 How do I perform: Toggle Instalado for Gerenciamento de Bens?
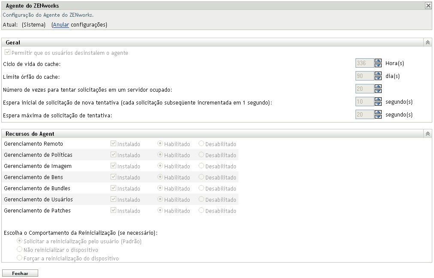click(x=113, y=176)
